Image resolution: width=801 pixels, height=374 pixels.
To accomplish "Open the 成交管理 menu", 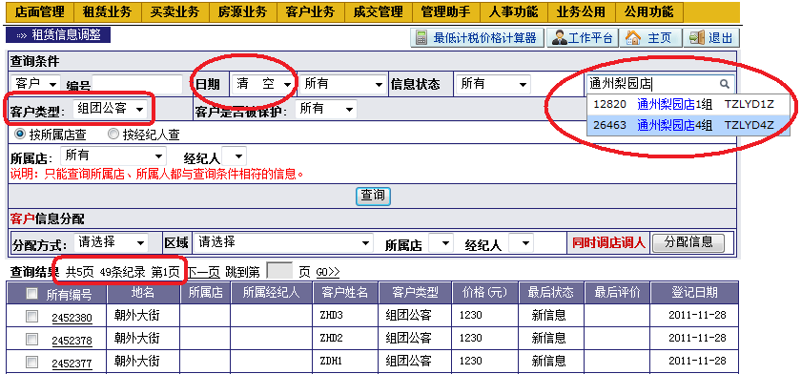I will [378, 11].
